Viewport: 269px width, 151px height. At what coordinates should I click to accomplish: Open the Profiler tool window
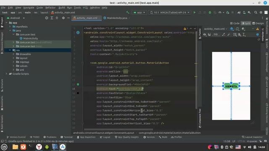click(177, 137)
